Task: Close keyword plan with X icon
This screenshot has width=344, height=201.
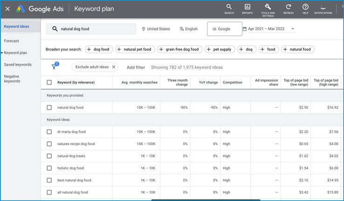Action: click(7, 9)
